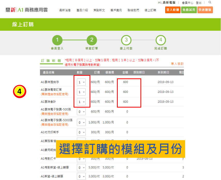
Task: Click the search magnifier icon at top
Action: click(x=210, y=2)
